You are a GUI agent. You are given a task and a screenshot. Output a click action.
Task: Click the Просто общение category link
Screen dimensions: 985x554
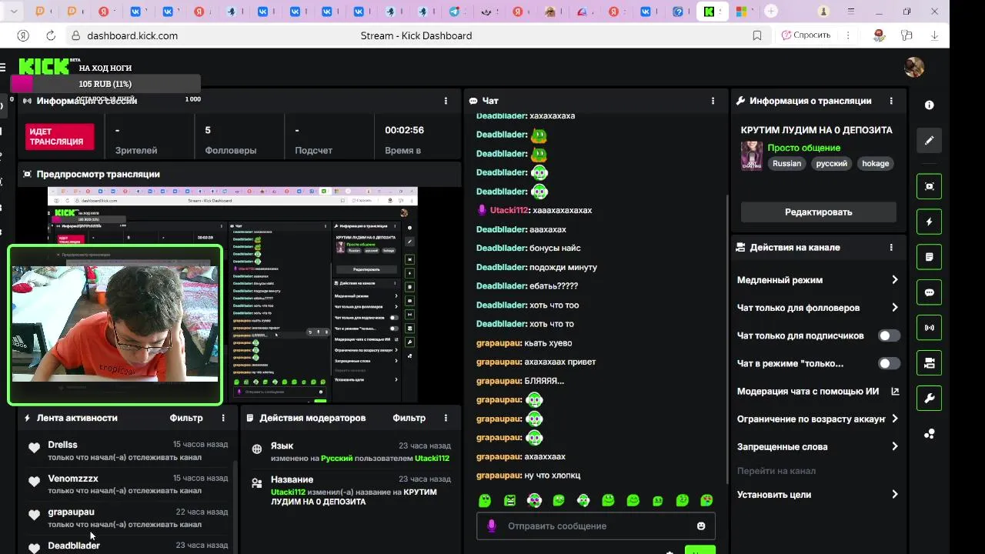point(804,148)
